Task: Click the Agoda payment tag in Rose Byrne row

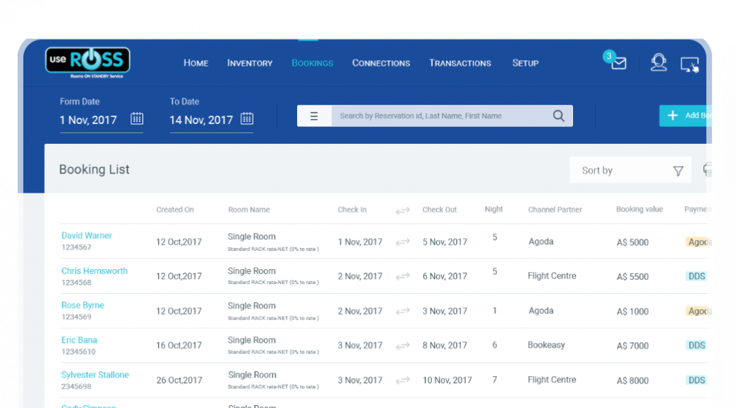Action: (699, 311)
